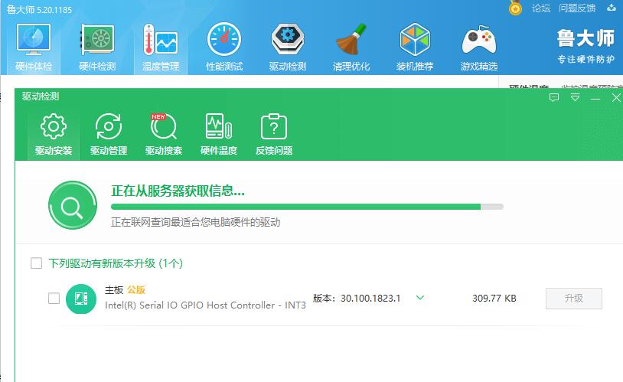Close the 驱动检测 window
This screenshot has width=623, height=382.
click(x=616, y=98)
